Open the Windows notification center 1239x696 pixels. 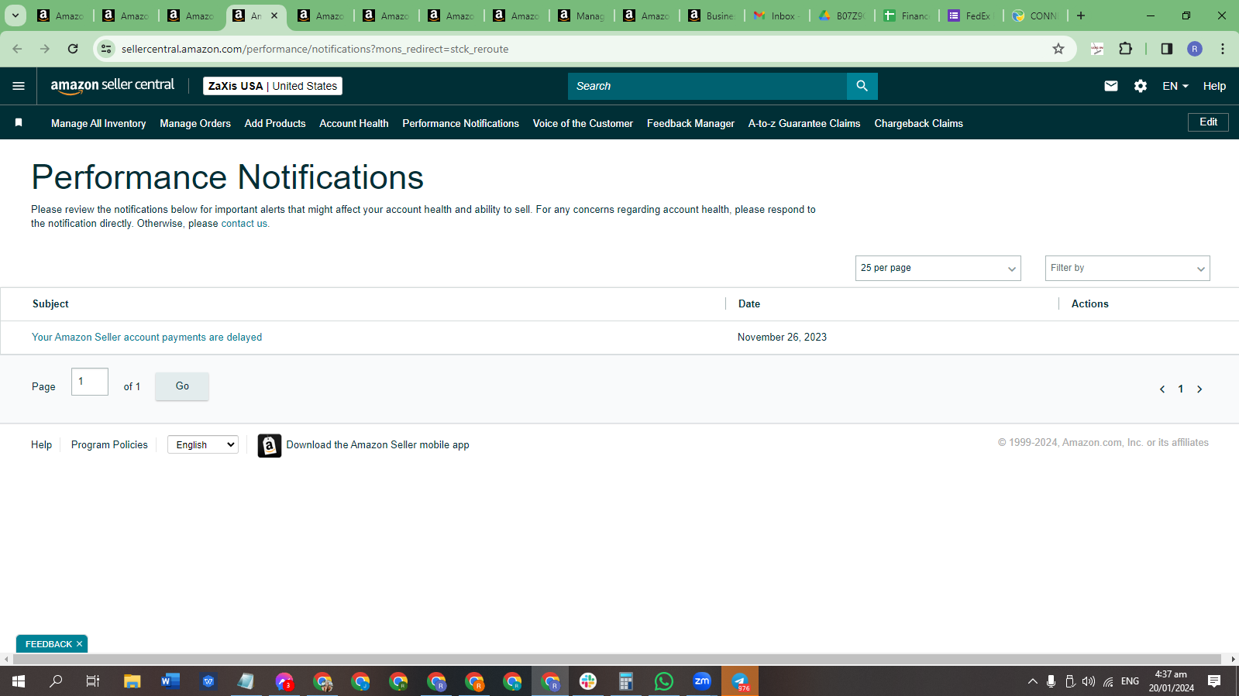1214,681
